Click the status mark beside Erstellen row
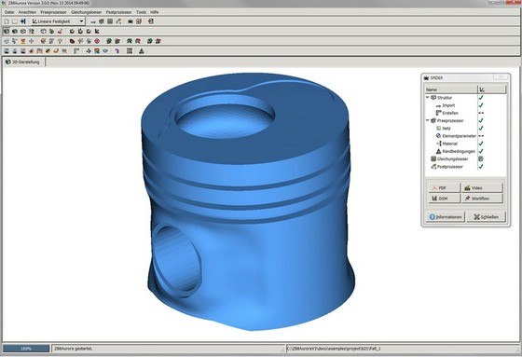522x357 pixels. click(481, 113)
